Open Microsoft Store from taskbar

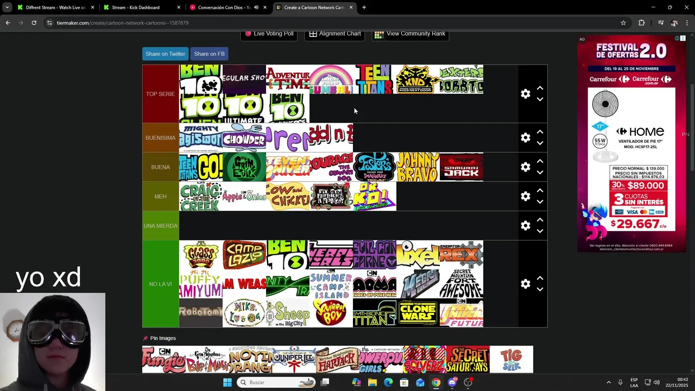[x=404, y=382]
